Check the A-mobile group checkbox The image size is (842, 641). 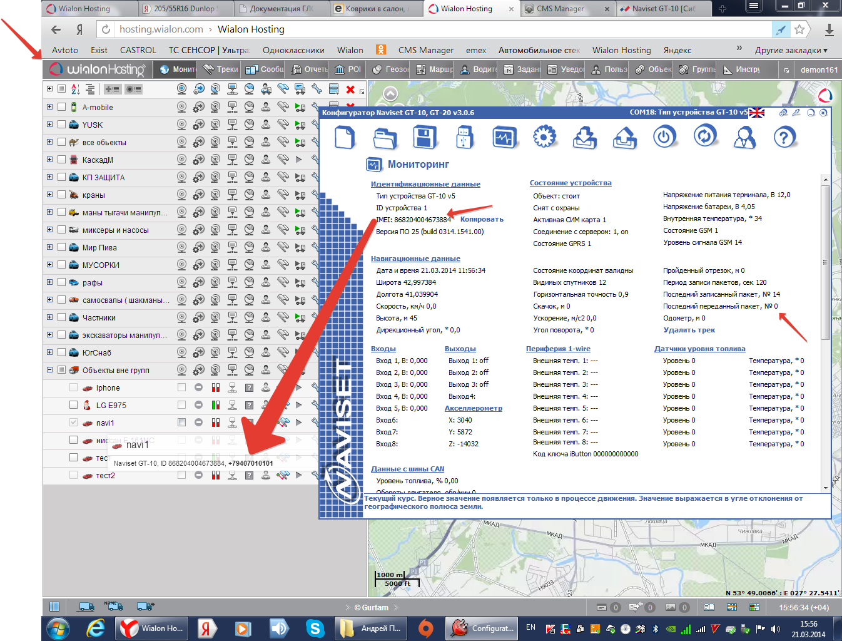pos(62,107)
